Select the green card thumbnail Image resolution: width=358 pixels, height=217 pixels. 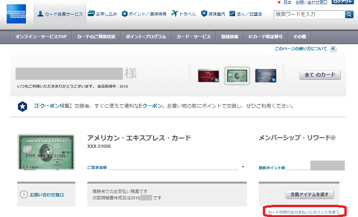(x=237, y=76)
